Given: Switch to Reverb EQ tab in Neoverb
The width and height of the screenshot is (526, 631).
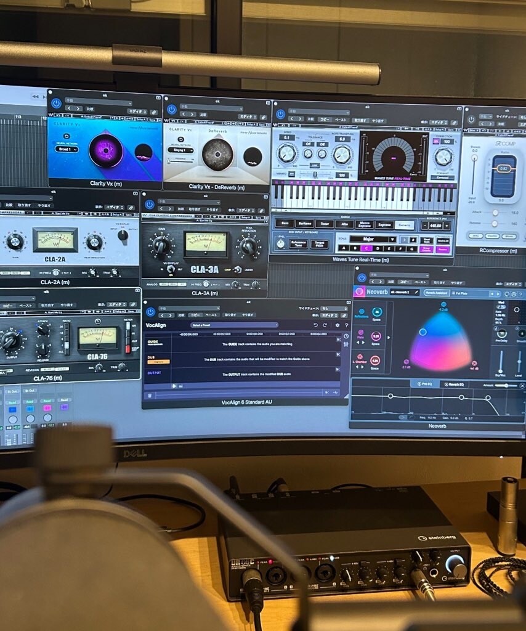Looking at the screenshot, I should coord(454,385).
